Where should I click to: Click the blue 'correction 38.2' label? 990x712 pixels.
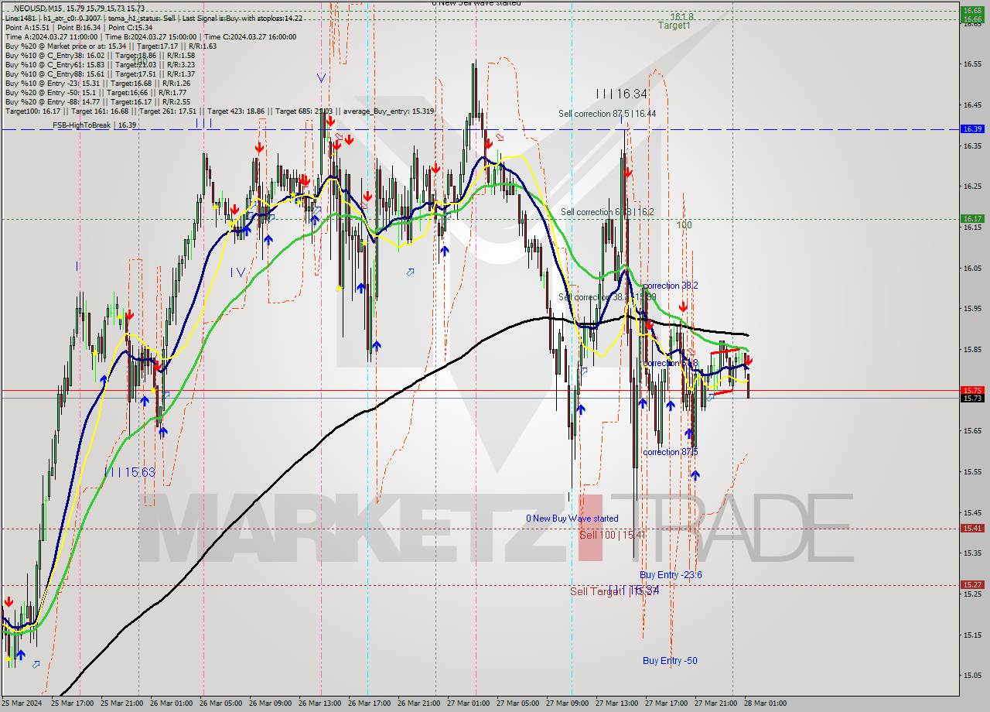(671, 286)
